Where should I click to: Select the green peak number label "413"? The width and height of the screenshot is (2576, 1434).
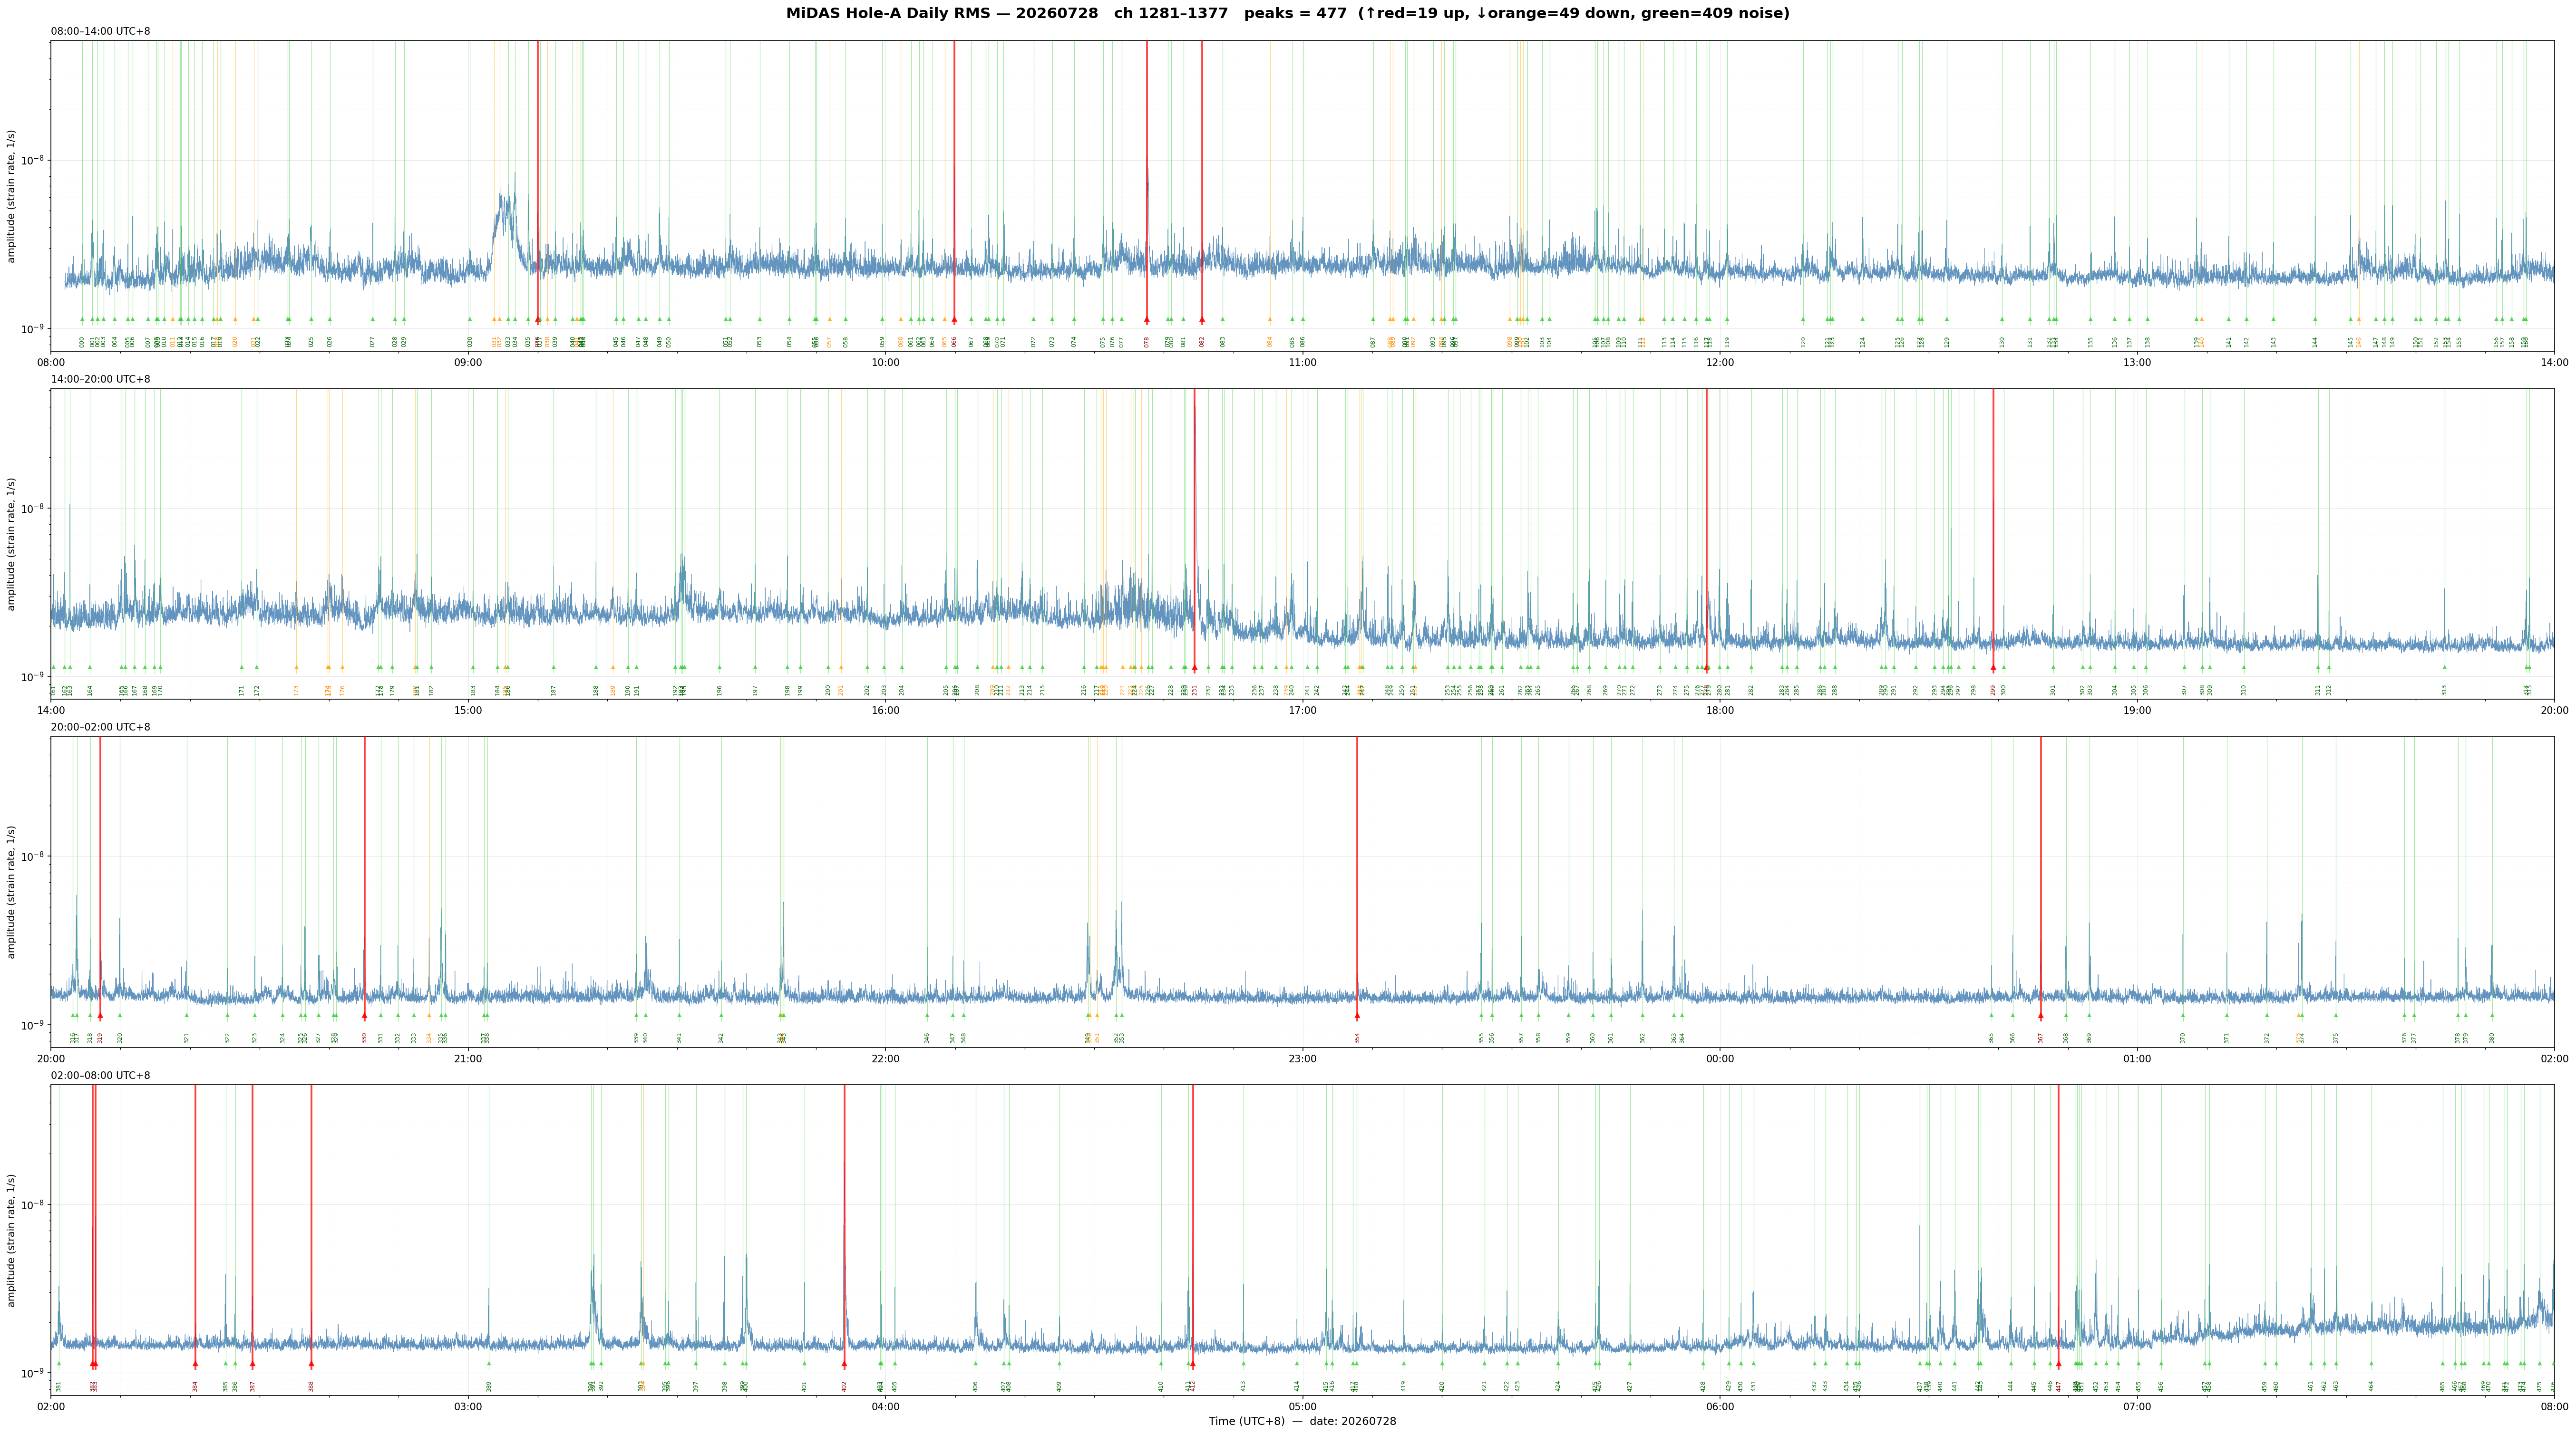pos(1243,1386)
